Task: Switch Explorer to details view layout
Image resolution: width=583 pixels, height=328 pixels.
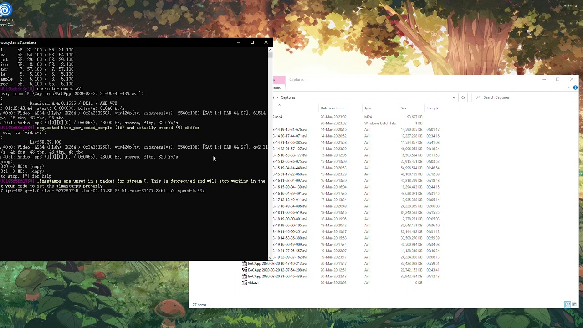Action: 568,305
